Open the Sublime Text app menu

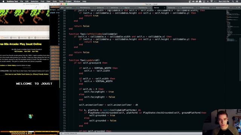point(12,1)
